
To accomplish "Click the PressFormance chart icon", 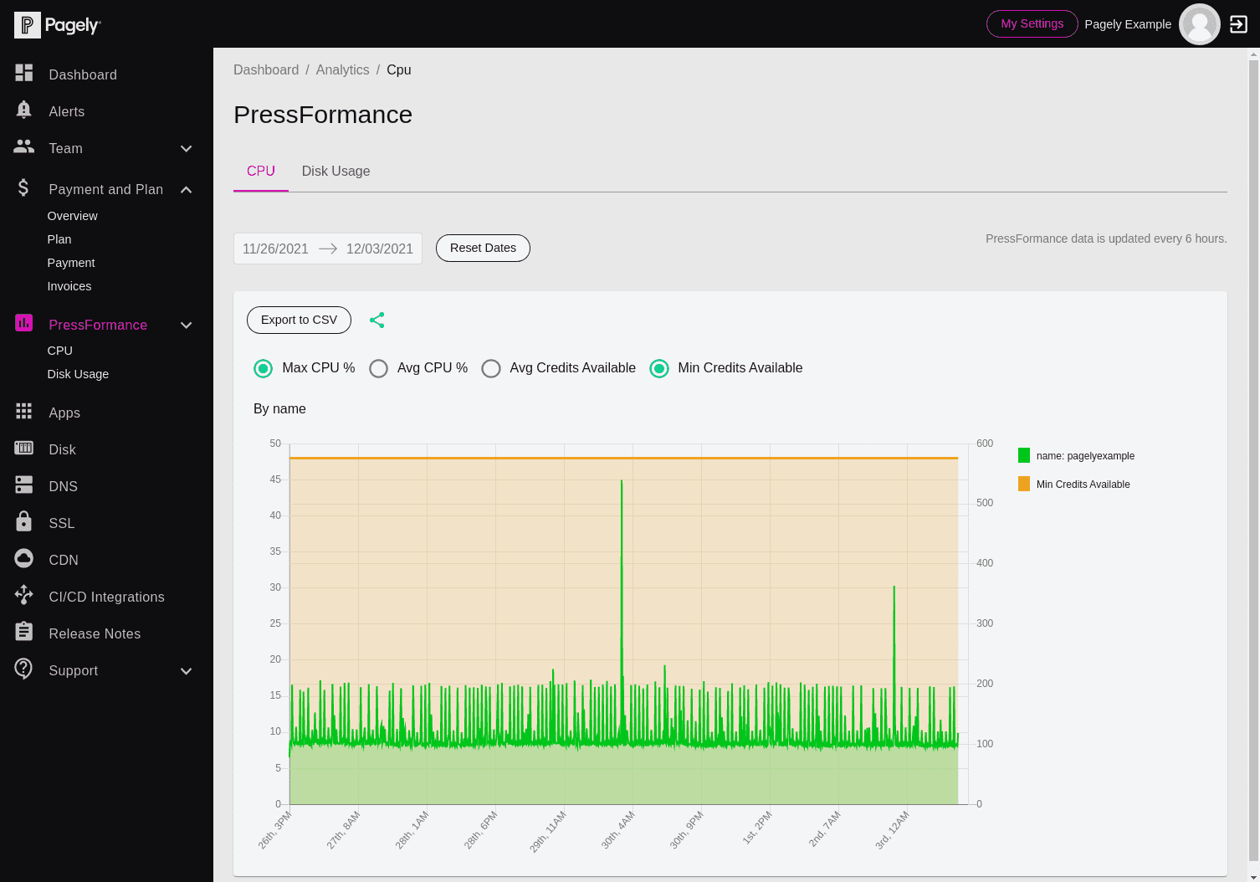I will point(24,323).
